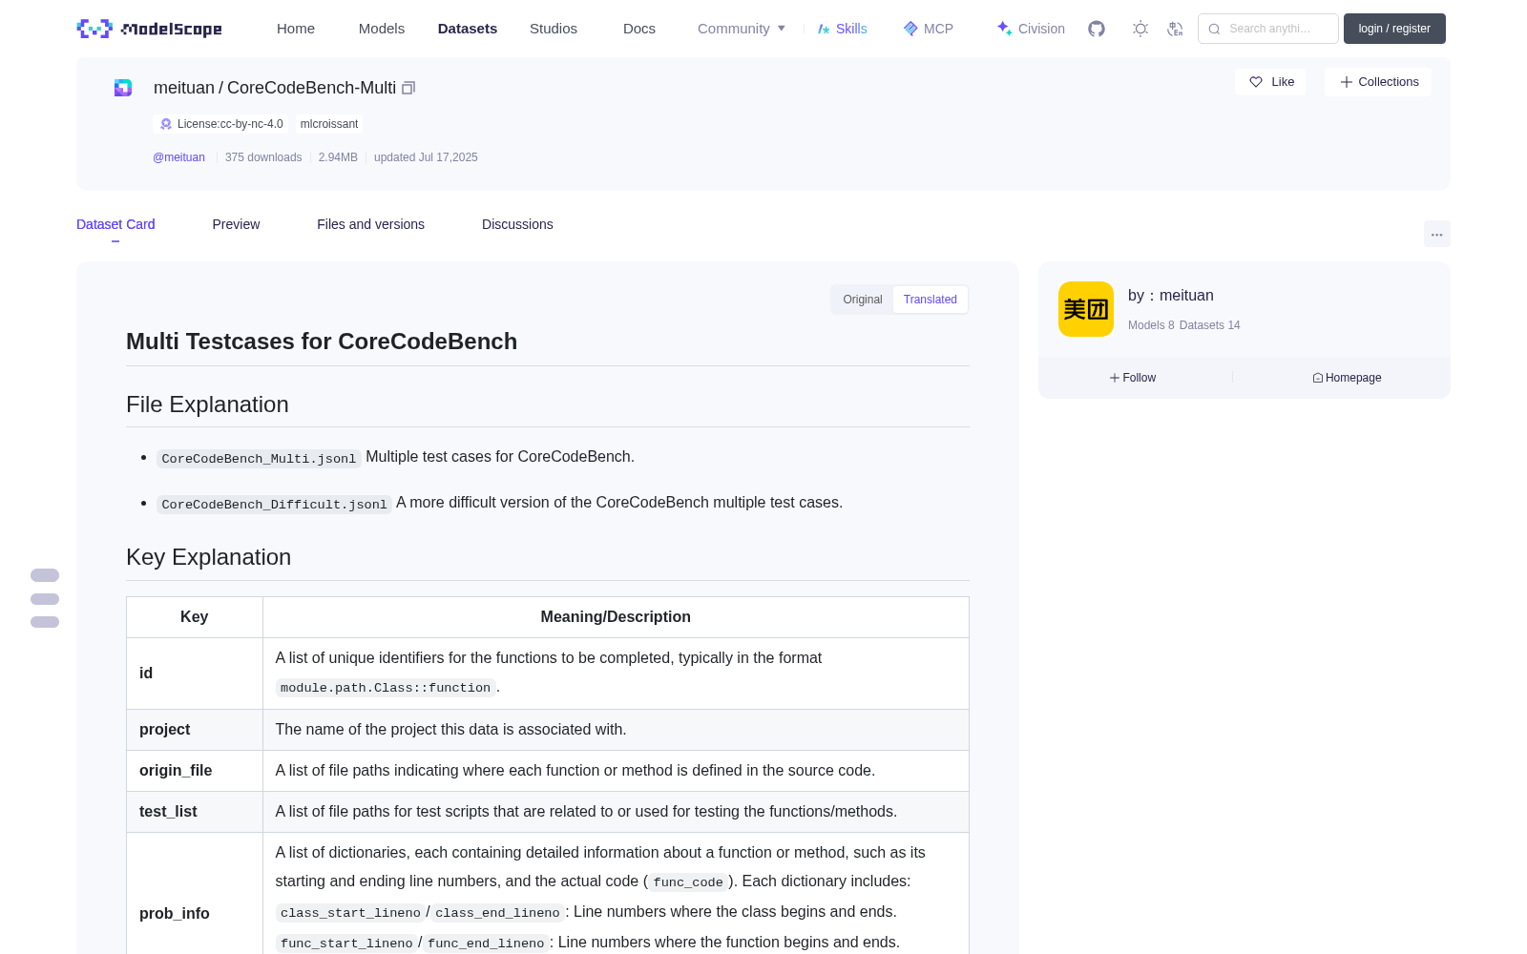Click the heart Like button
This screenshot has width=1527, height=954.
[x=1270, y=82]
